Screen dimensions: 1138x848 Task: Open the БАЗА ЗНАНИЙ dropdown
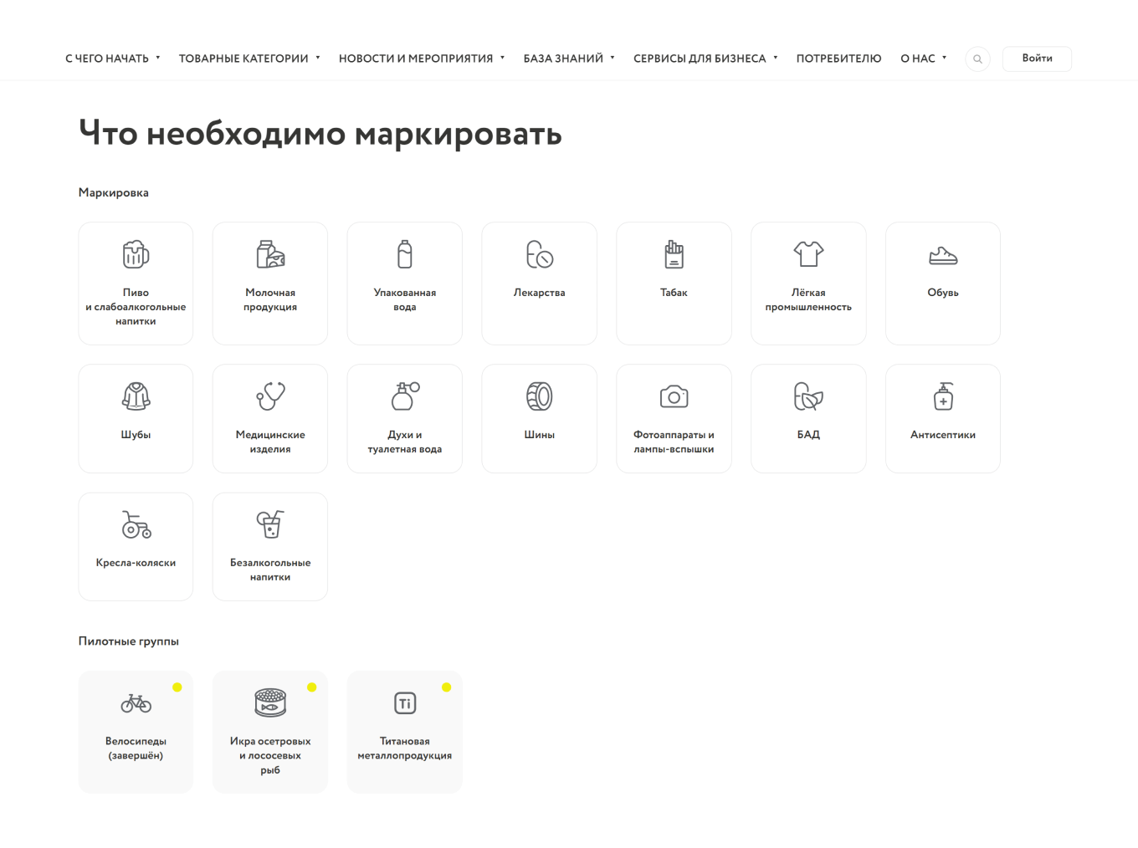569,59
